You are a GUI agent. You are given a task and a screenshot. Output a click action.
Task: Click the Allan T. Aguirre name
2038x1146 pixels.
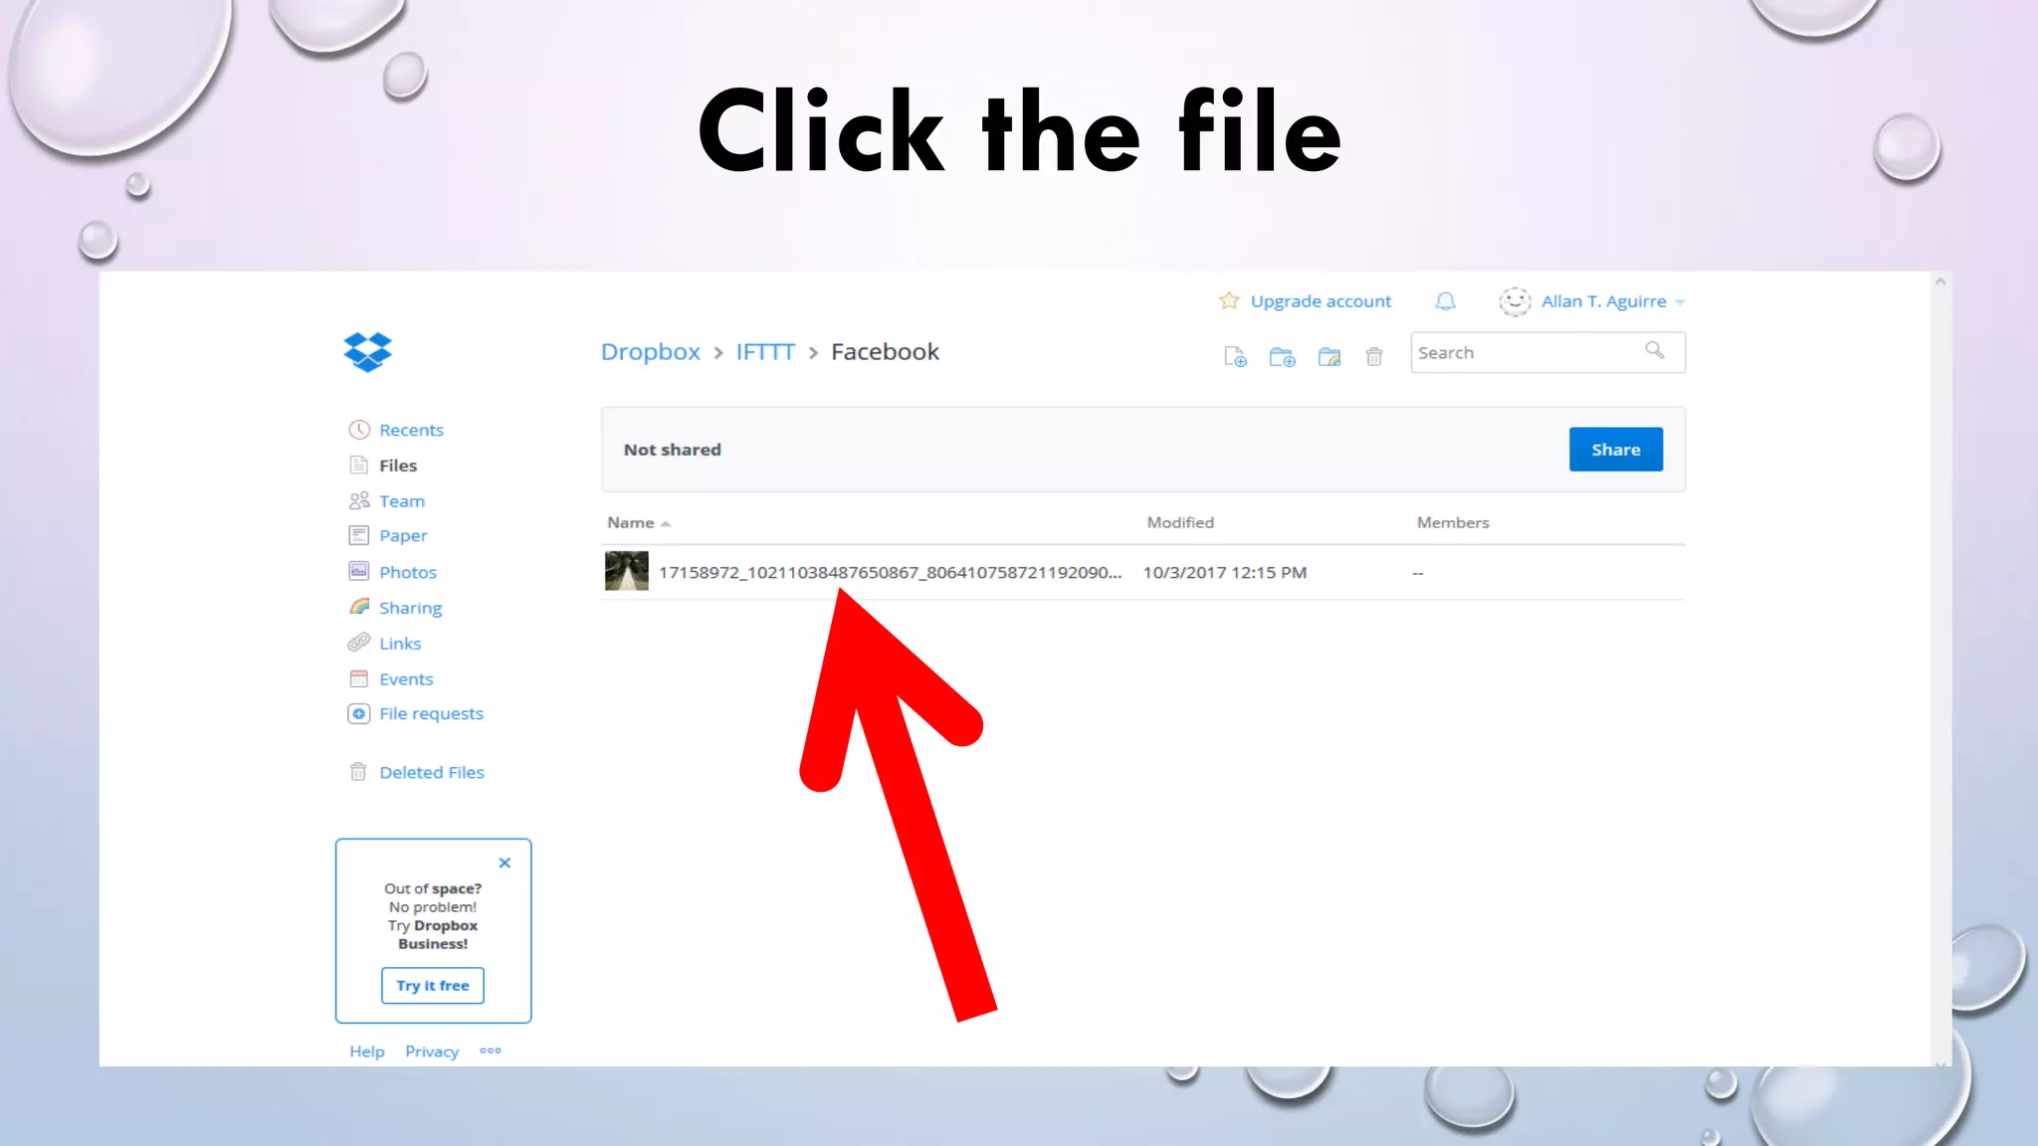1604,301
